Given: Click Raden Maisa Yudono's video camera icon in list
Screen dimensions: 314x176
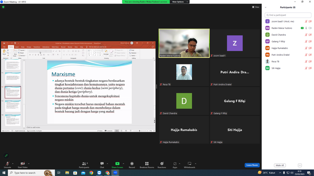Looking at the screenshot, I should point(310,28).
